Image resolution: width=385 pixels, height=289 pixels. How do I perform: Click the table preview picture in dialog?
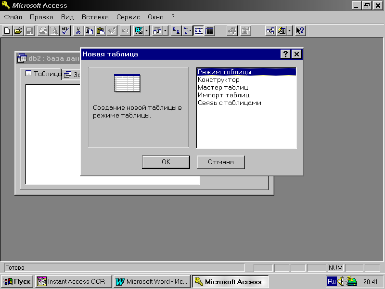(127, 83)
